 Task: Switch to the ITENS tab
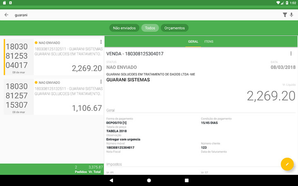209,42
